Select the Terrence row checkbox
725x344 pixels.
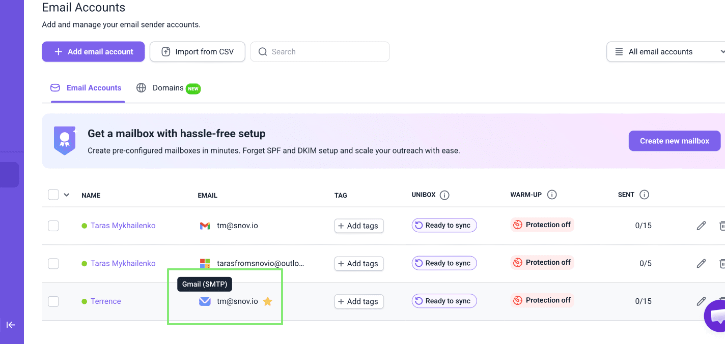(x=53, y=301)
